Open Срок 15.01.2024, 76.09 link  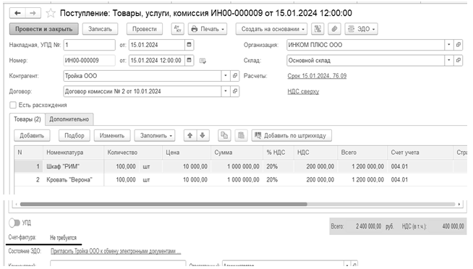coord(317,76)
